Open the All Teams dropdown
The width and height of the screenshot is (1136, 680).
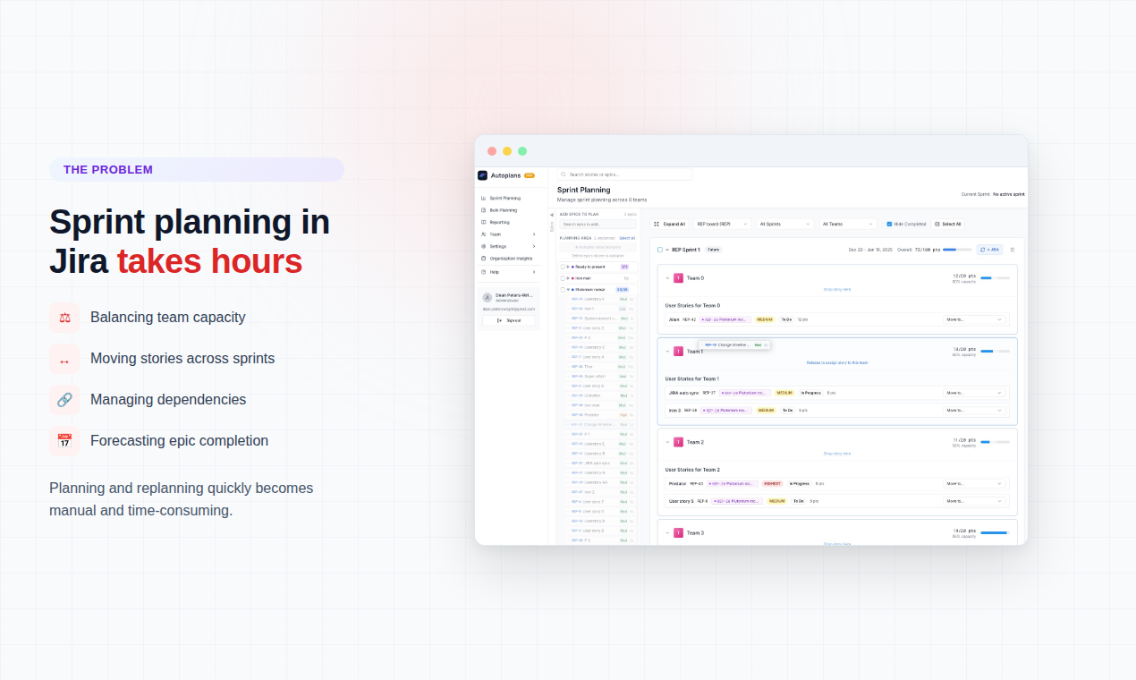(848, 224)
